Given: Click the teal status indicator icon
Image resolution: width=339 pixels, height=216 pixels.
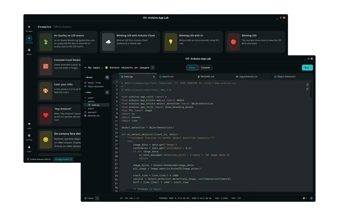Looking at the screenshot, I should [x=311, y=198].
